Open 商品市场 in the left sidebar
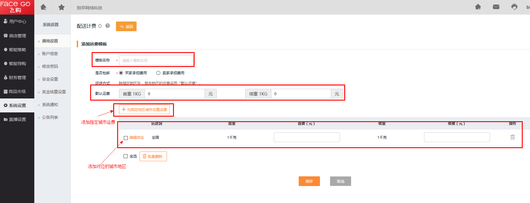 coord(17,92)
